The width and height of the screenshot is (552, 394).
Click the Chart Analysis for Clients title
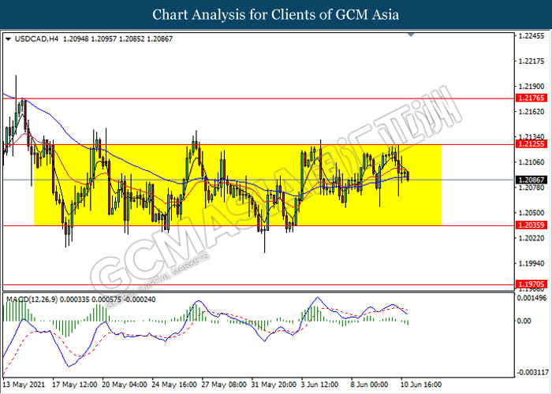pos(276,14)
